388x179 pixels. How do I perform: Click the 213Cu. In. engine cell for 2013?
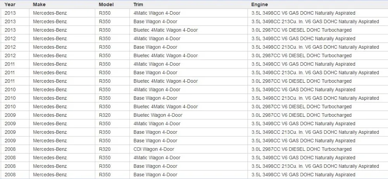[318, 22]
